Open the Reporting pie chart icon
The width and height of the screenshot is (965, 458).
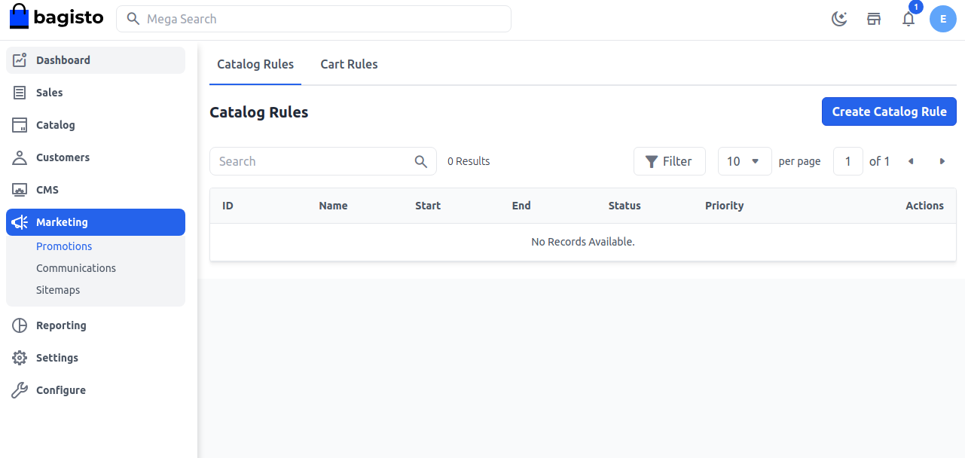[20, 325]
